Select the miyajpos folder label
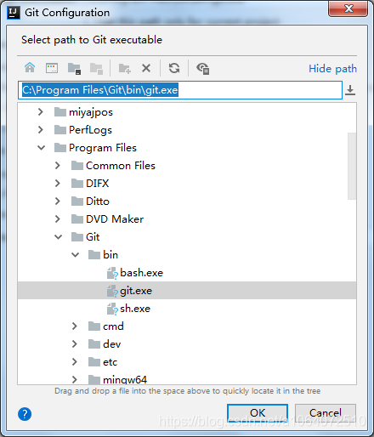 click(91, 112)
